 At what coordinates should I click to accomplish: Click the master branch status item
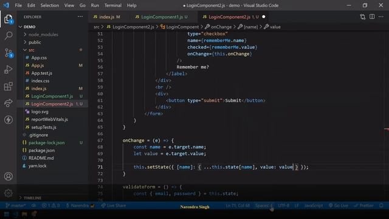point(15,206)
